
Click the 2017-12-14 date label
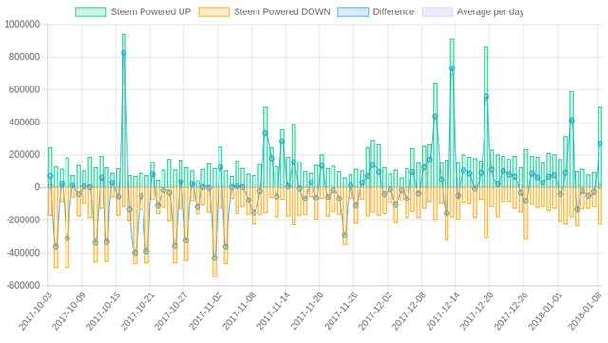point(443,312)
